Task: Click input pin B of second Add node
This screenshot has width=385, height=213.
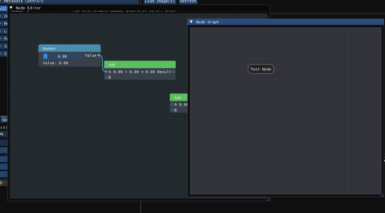Action: pos(172,110)
